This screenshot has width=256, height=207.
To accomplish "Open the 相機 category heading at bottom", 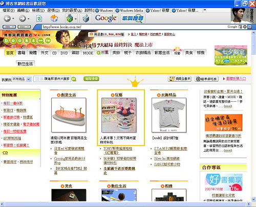I will [168, 186].
